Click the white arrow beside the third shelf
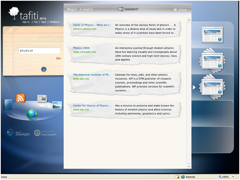The width and height of the screenshot is (240, 180). point(194,87)
